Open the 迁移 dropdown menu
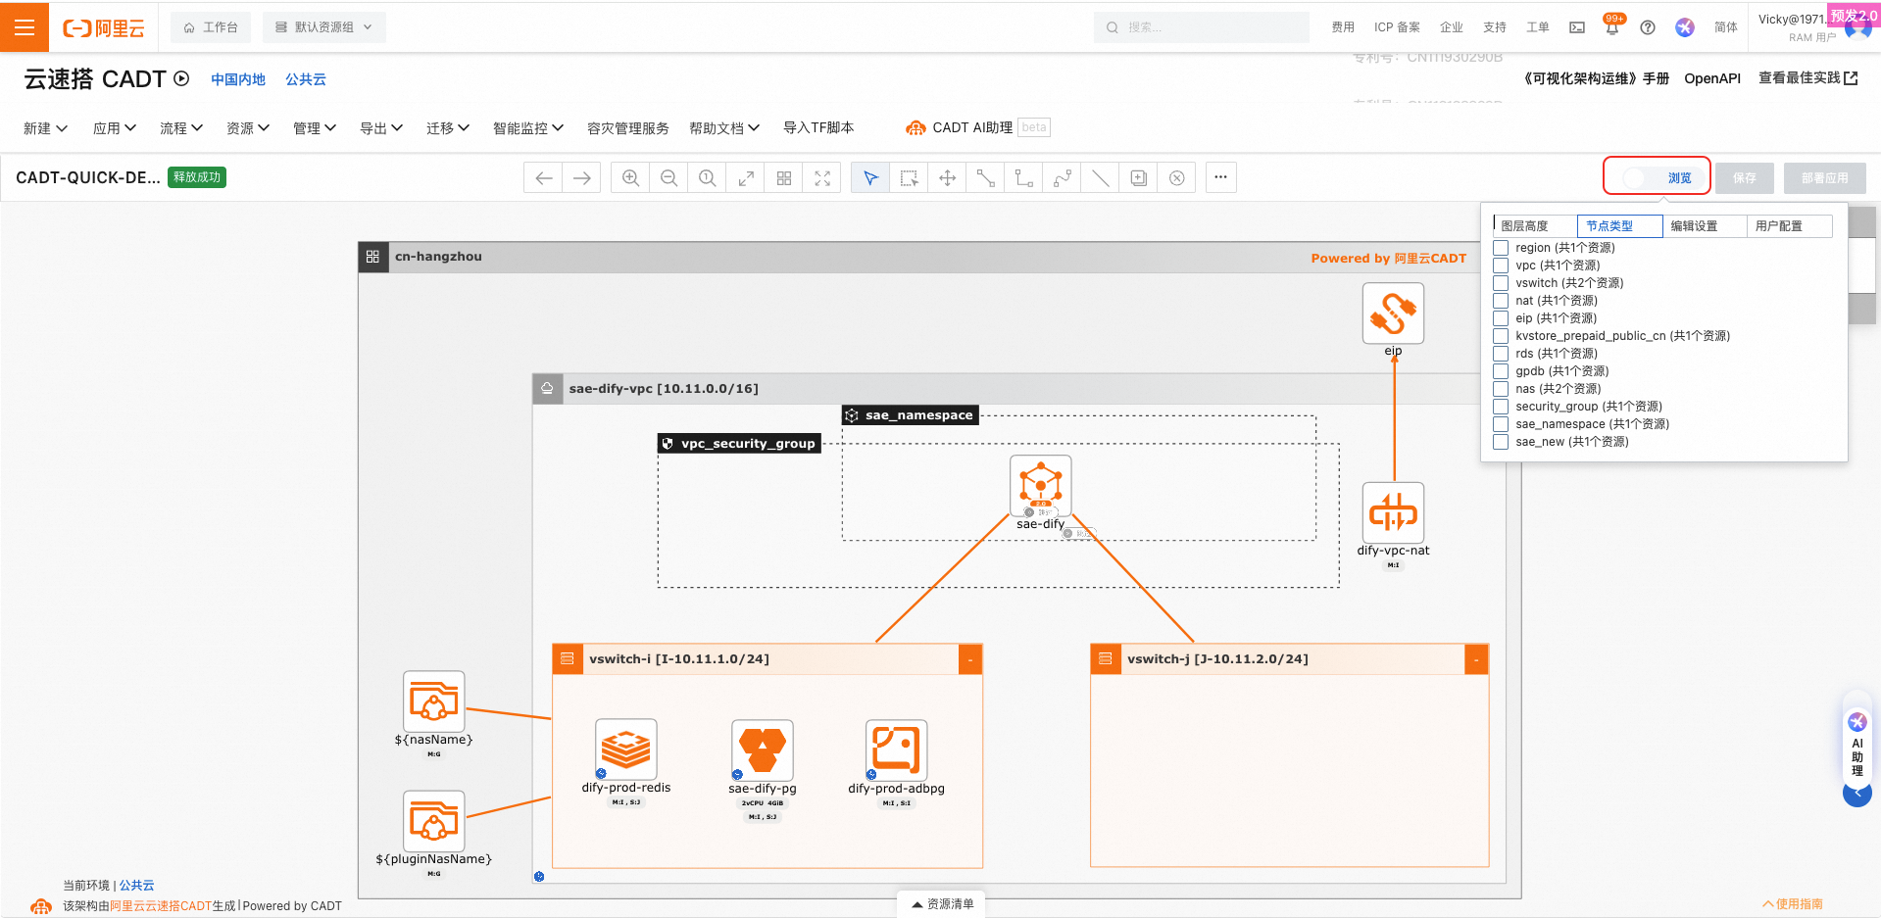 [x=448, y=128]
